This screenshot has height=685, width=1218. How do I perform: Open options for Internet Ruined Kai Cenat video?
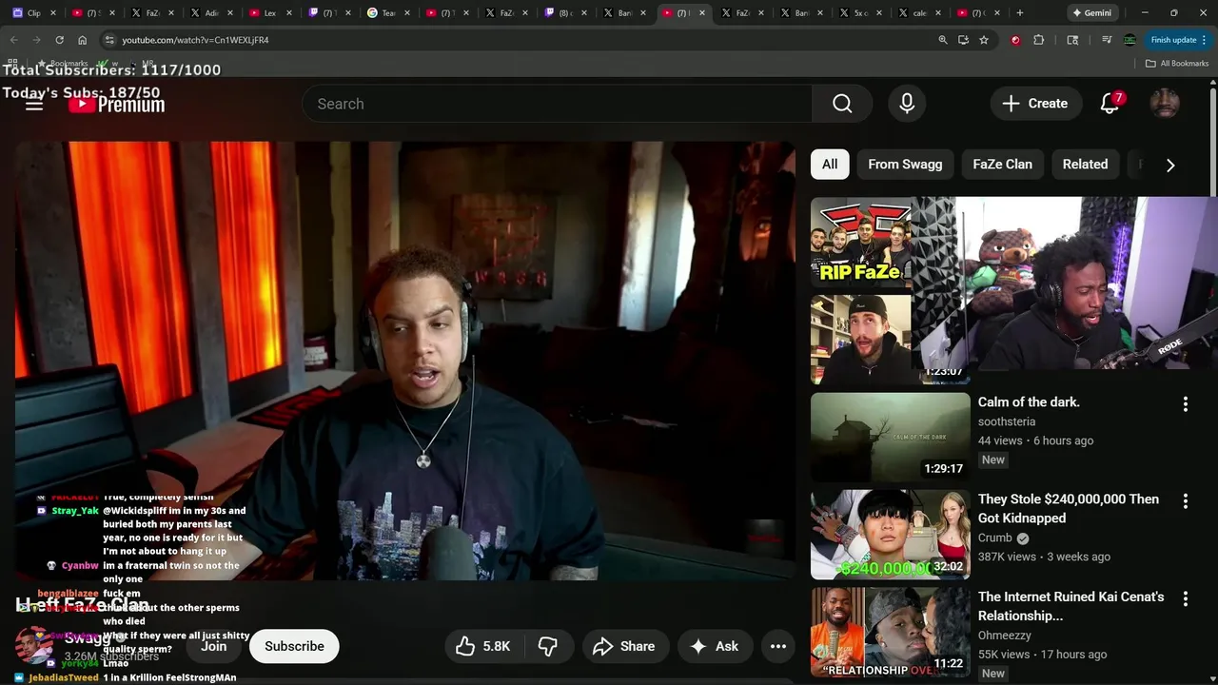(1185, 599)
